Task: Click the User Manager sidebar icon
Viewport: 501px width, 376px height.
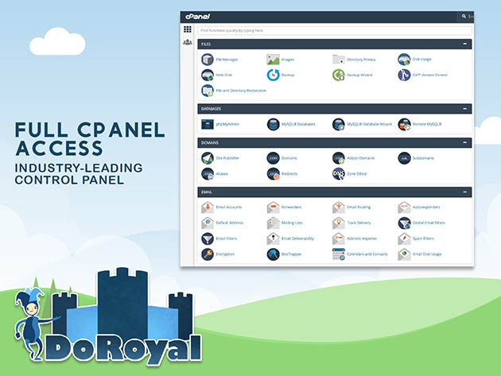Action: (x=188, y=42)
